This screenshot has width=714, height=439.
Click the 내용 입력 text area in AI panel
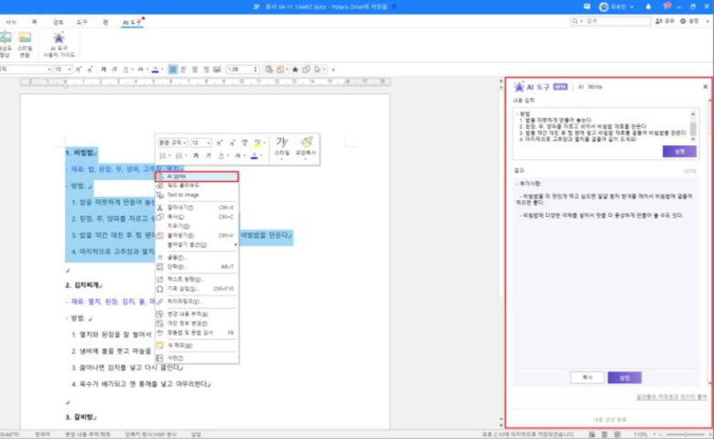tap(602, 126)
